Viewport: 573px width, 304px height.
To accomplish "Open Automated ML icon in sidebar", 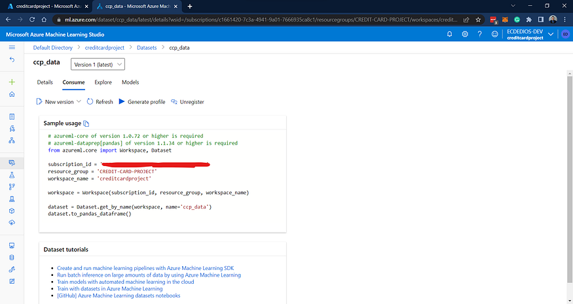I will tap(12, 128).
